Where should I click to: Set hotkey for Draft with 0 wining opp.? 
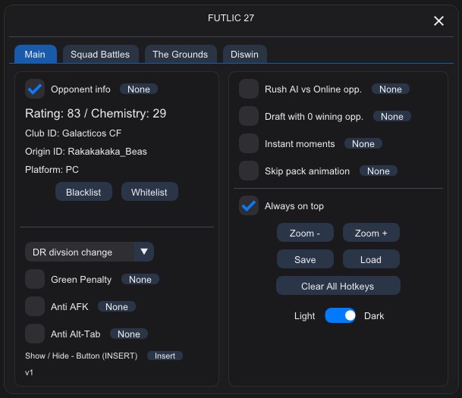click(392, 117)
